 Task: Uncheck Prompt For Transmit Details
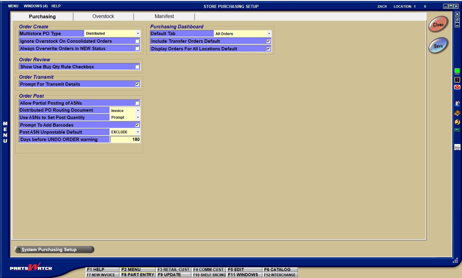click(x=137, y=84)
